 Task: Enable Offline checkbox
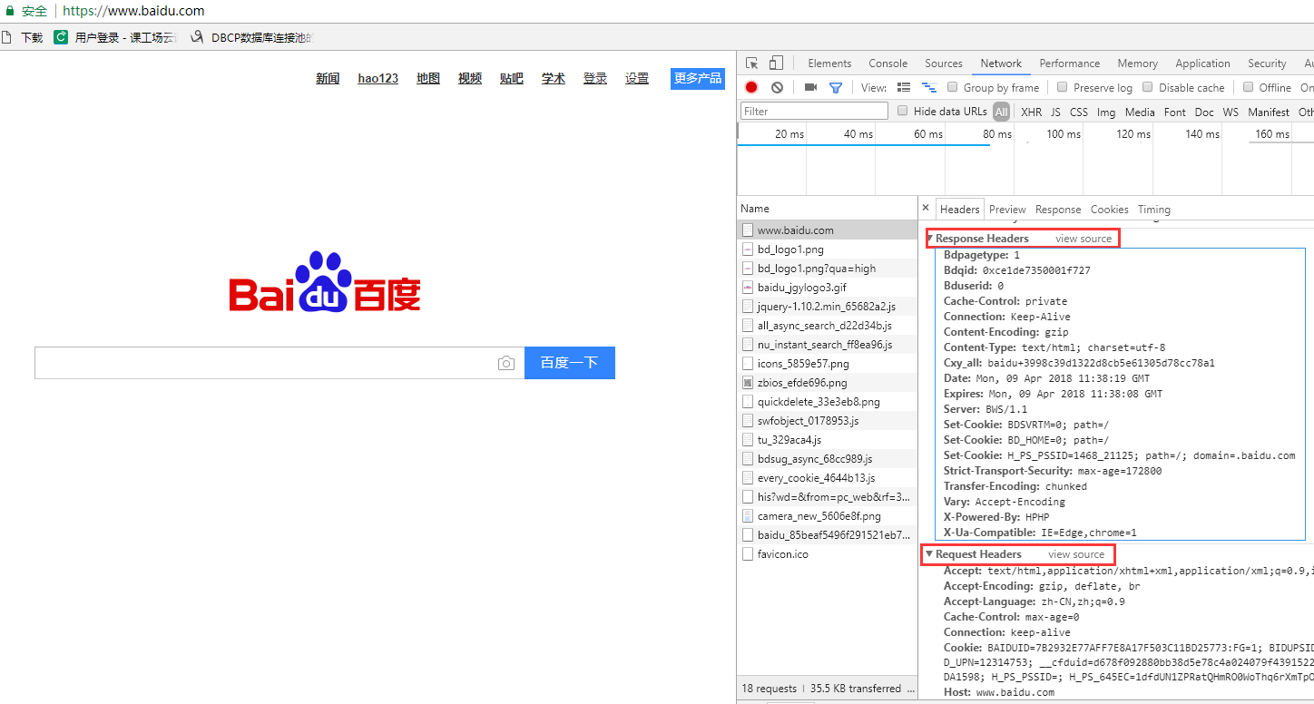(1248, 87)
